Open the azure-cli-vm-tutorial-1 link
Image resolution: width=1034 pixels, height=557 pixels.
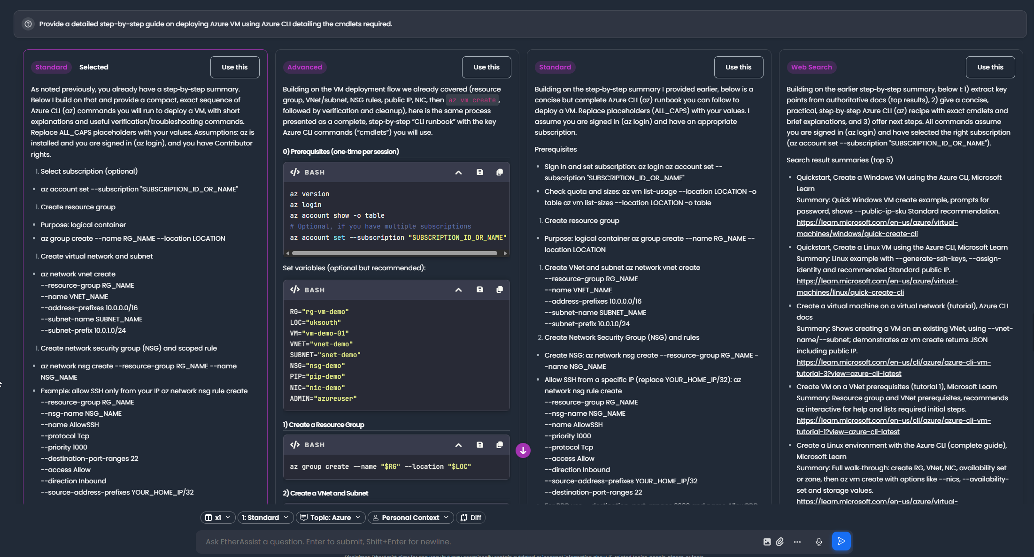coord(894,426)
